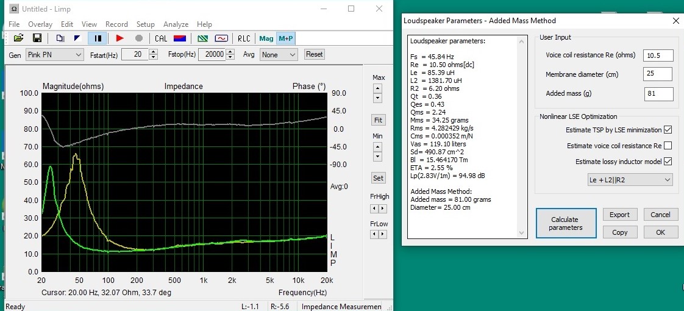684x311 pixels.
Task: Open the Record menu
Action: point(116,24)
